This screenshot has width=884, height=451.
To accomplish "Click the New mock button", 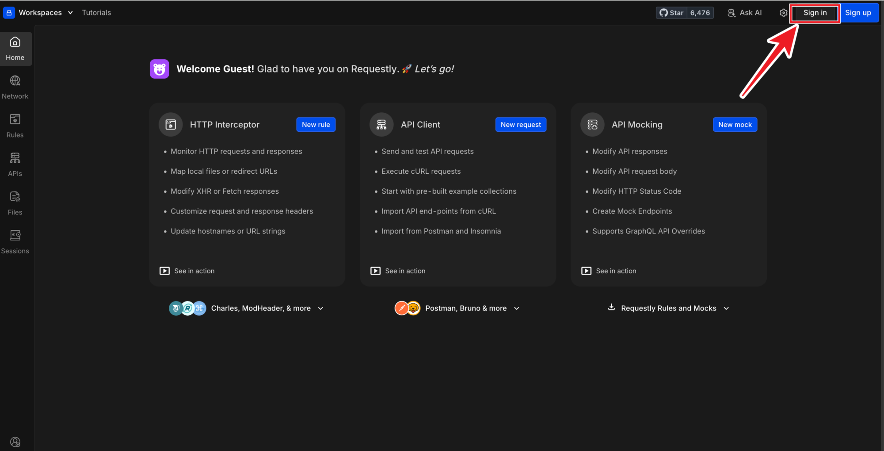I will [x=735, y=125].
